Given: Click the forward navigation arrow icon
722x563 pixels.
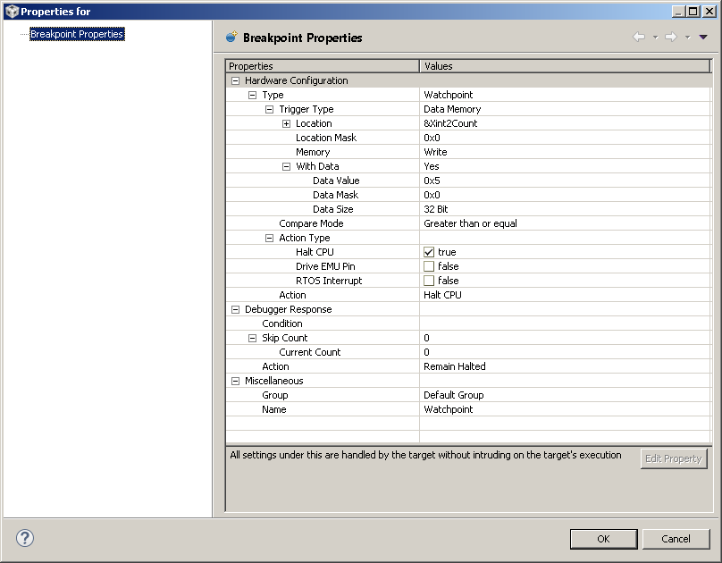Looking at the screenshot, I should (671, 37).
